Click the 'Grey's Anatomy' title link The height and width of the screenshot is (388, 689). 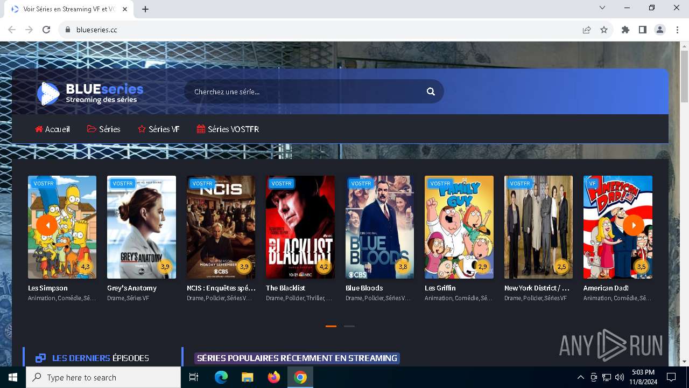coord(132,288)
